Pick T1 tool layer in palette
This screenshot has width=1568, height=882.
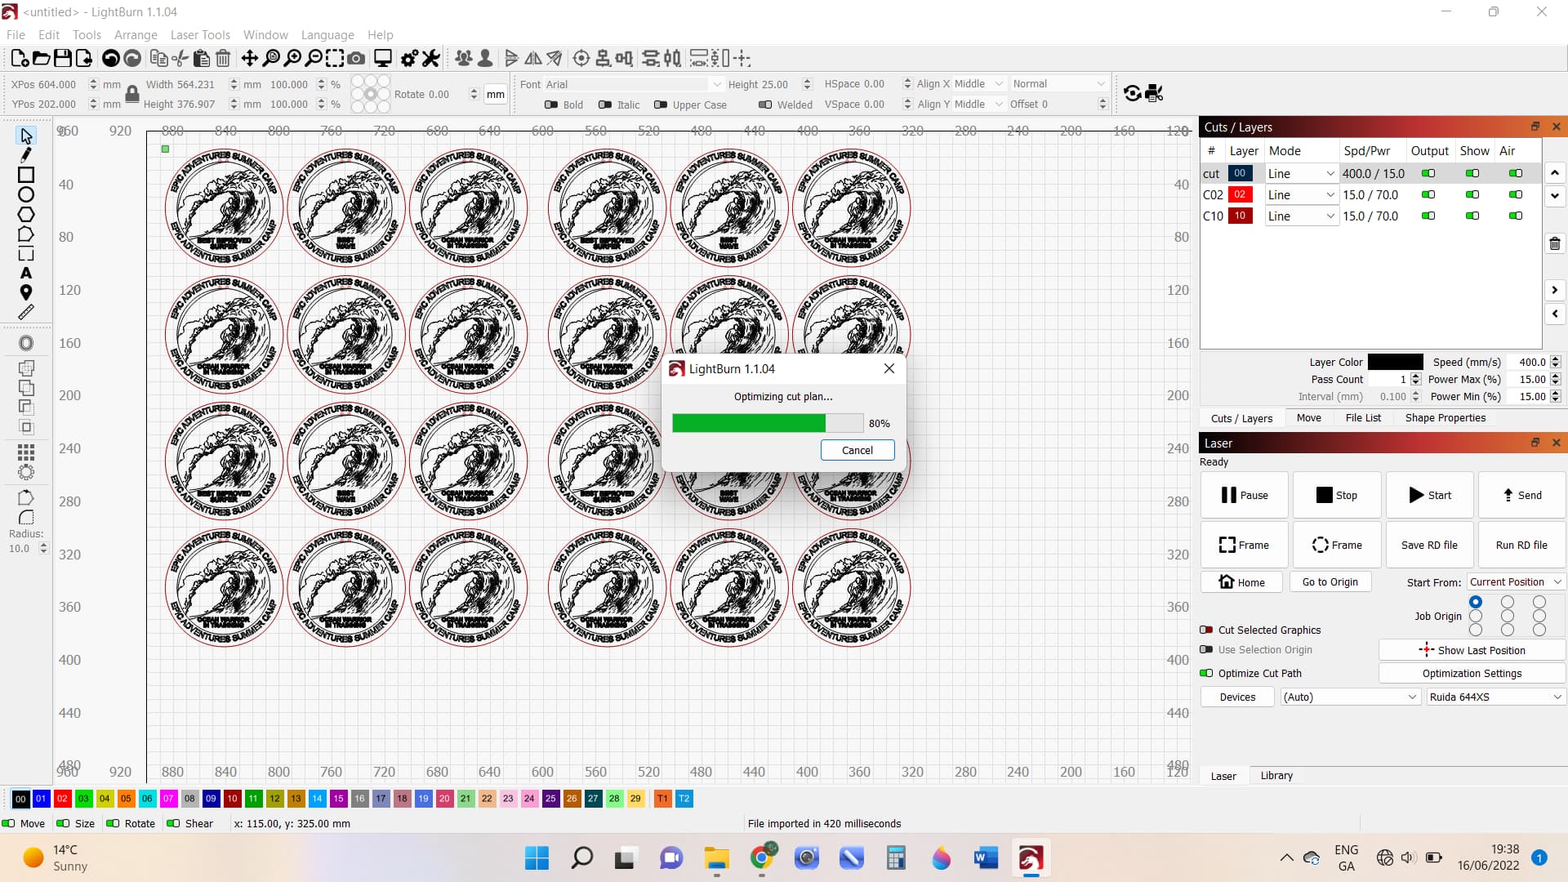(x=662, y=798)
